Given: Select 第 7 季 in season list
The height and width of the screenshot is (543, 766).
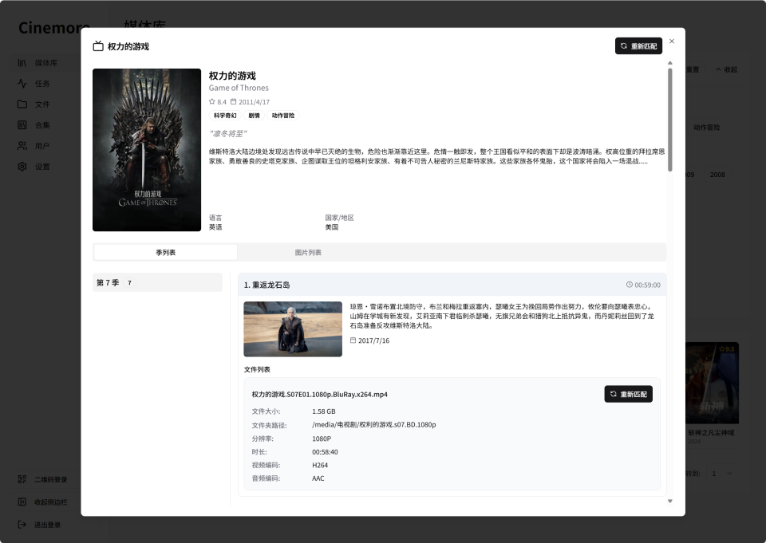Looking at the screenshot, I should tap(157, 282).
